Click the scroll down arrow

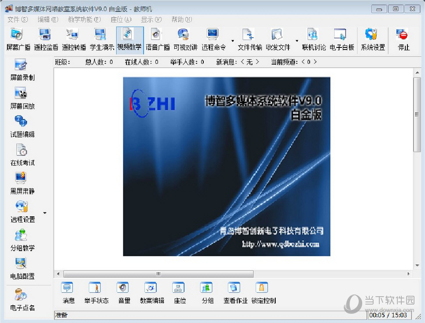417,266
